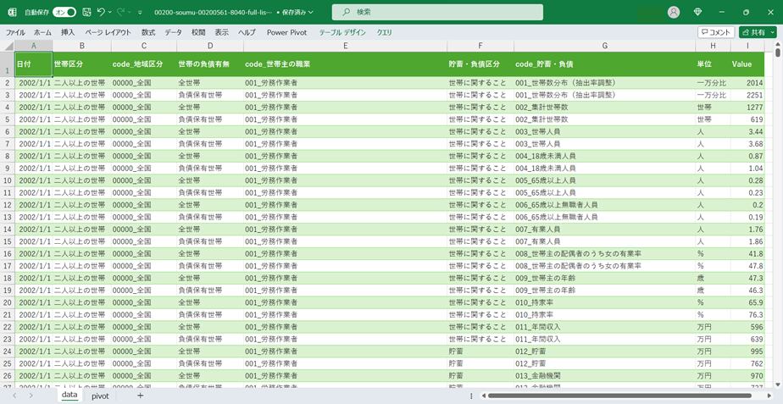Toggle the 自動保存 AutoSave switch
Screen dimensions: 783x404
64,13
